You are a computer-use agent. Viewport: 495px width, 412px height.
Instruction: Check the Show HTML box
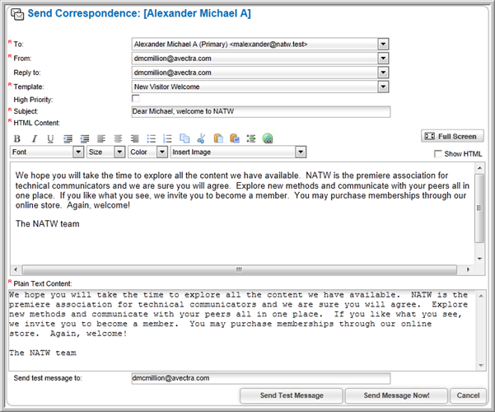(x=438, y=154)
